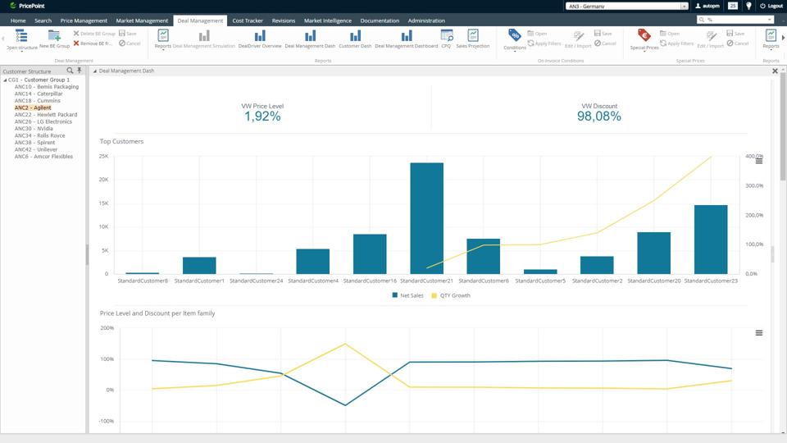The width and height of the screenshot is (787, 443).
Task: Collapse the CG1 - Customer Group 1 node
Action: tap(4, 80)
